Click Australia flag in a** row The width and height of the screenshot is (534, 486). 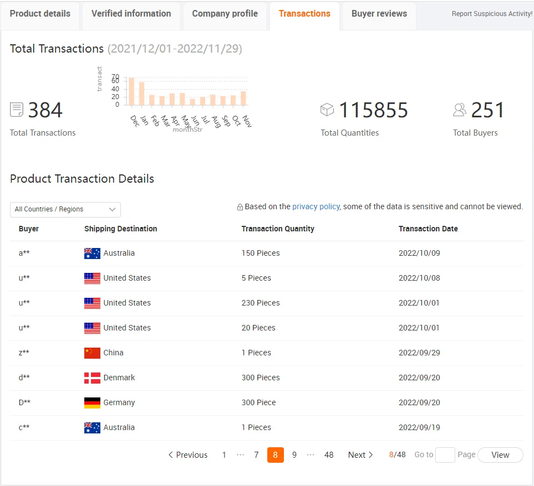(x=92, y=254)
